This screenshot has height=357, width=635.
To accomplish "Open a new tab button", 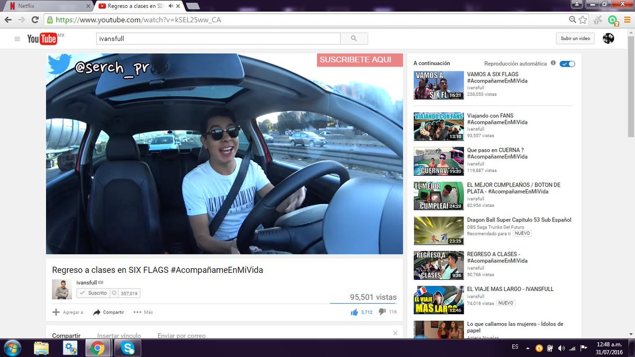I will (x=193, y=6).
